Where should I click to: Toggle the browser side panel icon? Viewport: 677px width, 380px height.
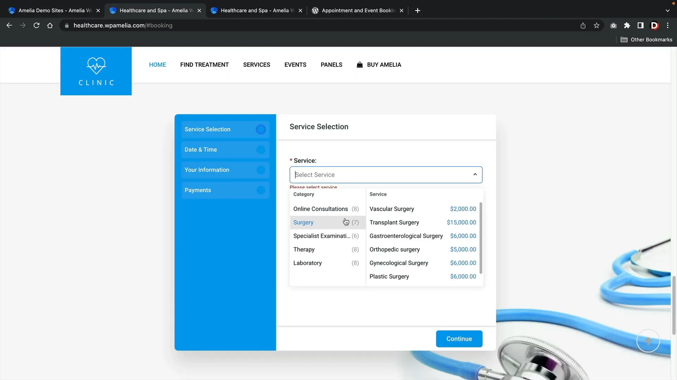(641, 25)
